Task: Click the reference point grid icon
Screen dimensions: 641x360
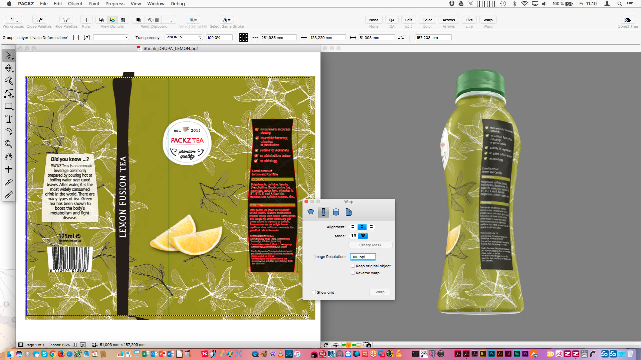Action: pos(243,38)
